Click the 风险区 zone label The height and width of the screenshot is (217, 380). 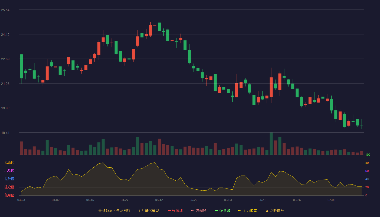coord(9,163)
